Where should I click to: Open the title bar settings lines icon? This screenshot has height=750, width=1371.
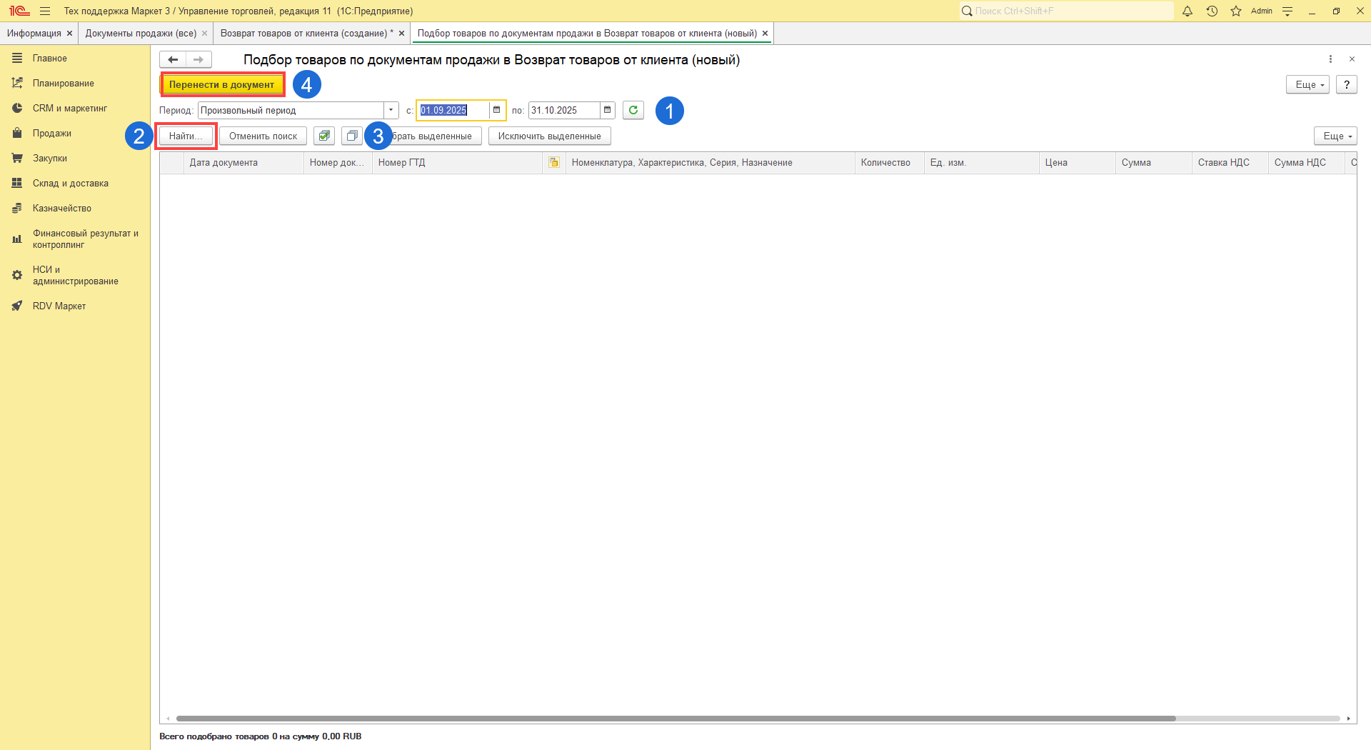[x=1287, y=11]
